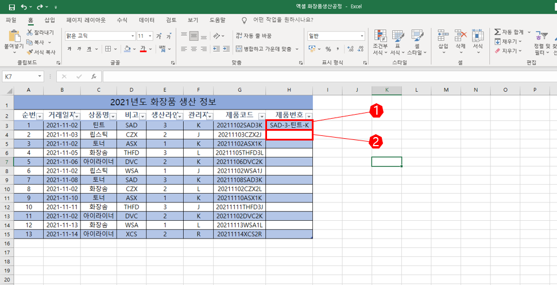This screenshot has height=285, width=557.
Task: Decrease font size with smaller 가 icon
Action: tap(169, 36)
